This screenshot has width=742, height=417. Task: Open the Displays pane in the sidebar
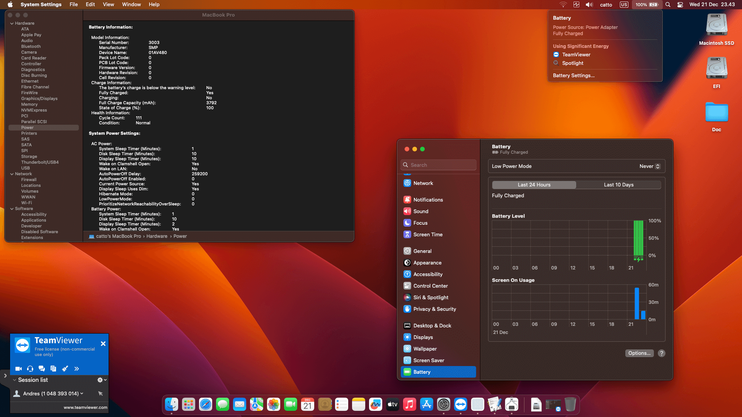pyautogui.click(x=423, y=337)
